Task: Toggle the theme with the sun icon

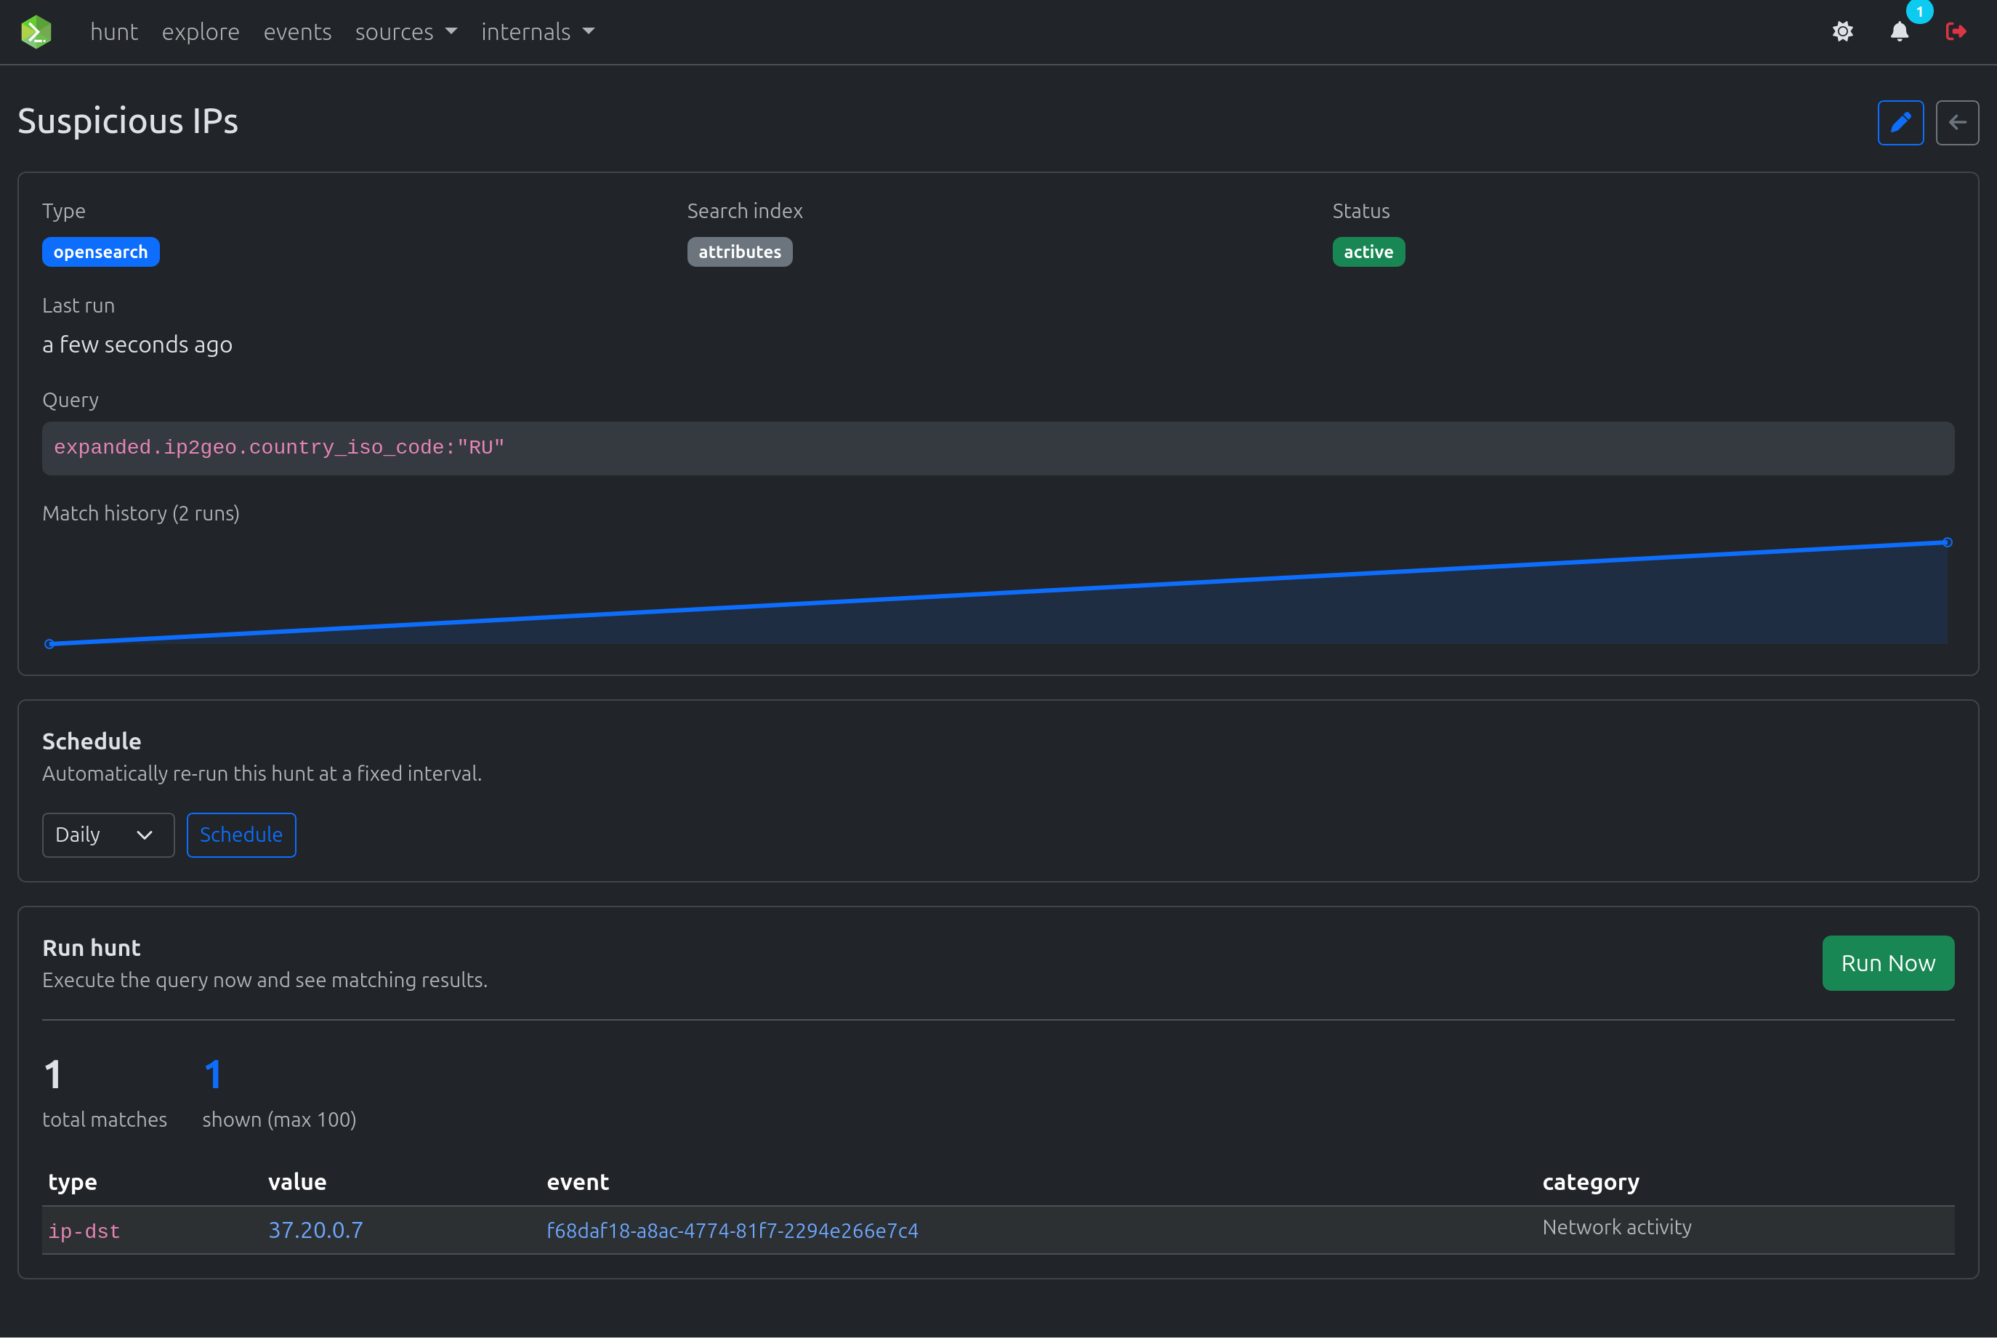Action: pyautogui.click(x=1842, y=31)
